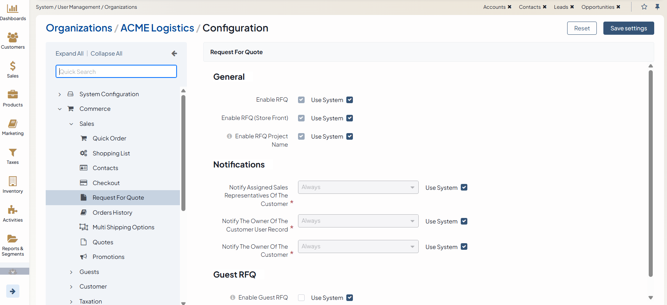Click the settings panel vertical scrollbar
The image size is (667, 305).
651,173
